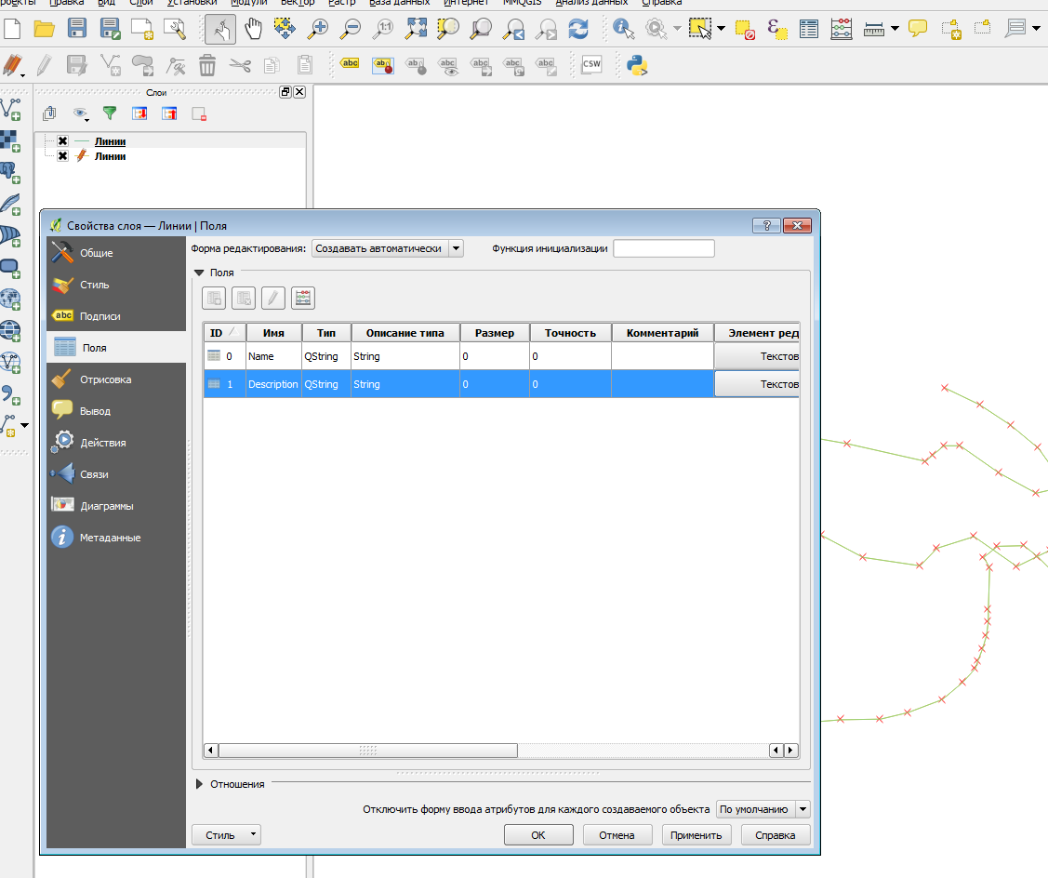Click the Refresh map icon

point(578,29)
